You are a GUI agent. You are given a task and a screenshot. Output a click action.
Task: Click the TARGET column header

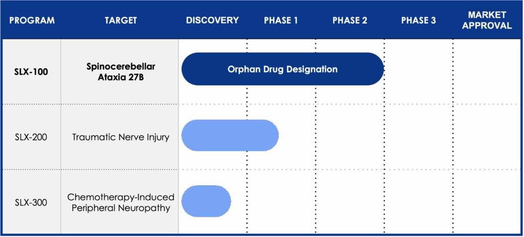click(121, 21)
